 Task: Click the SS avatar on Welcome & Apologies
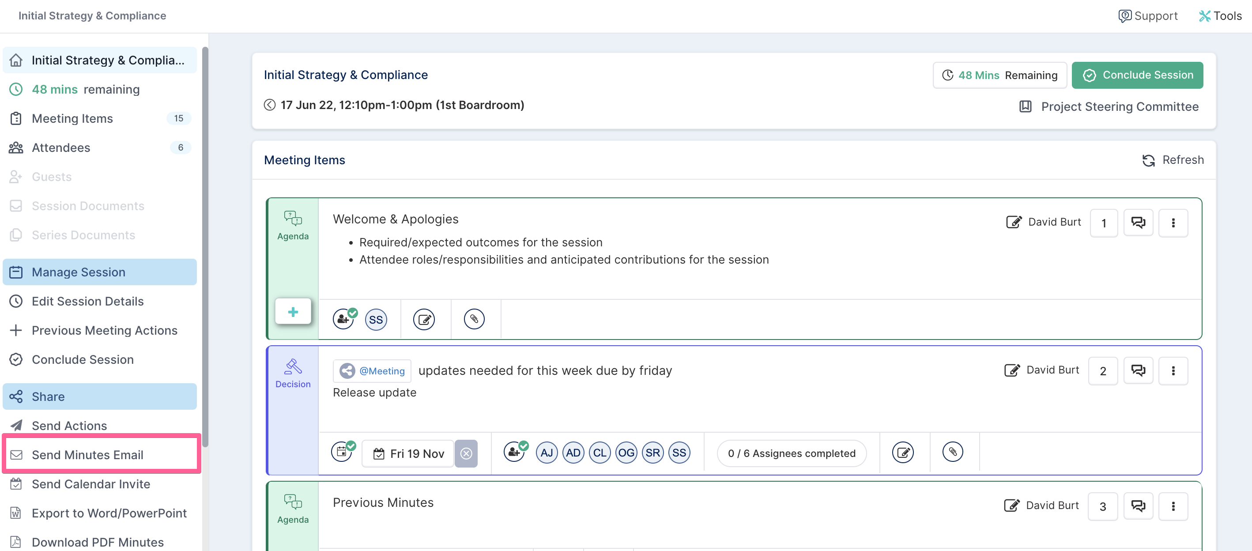[376, 320]
